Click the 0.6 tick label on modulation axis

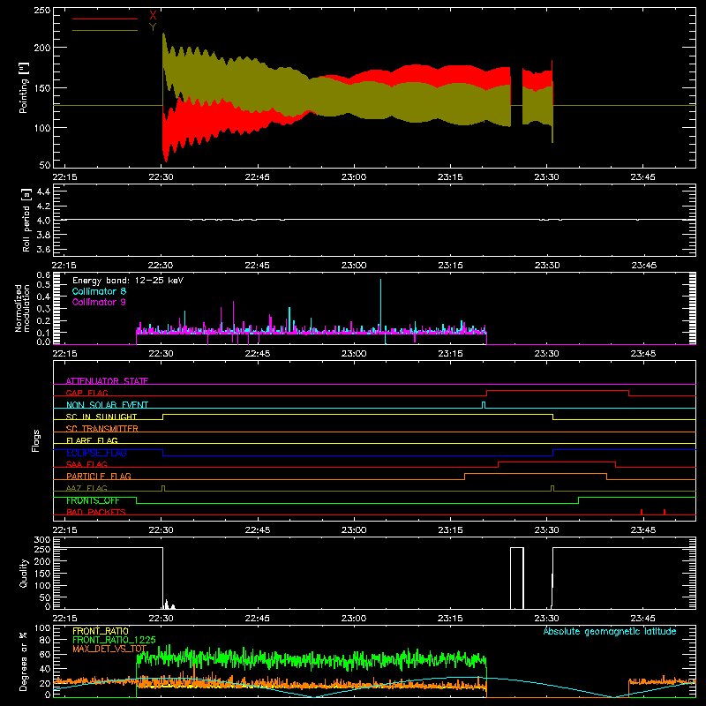click(43, 275)
